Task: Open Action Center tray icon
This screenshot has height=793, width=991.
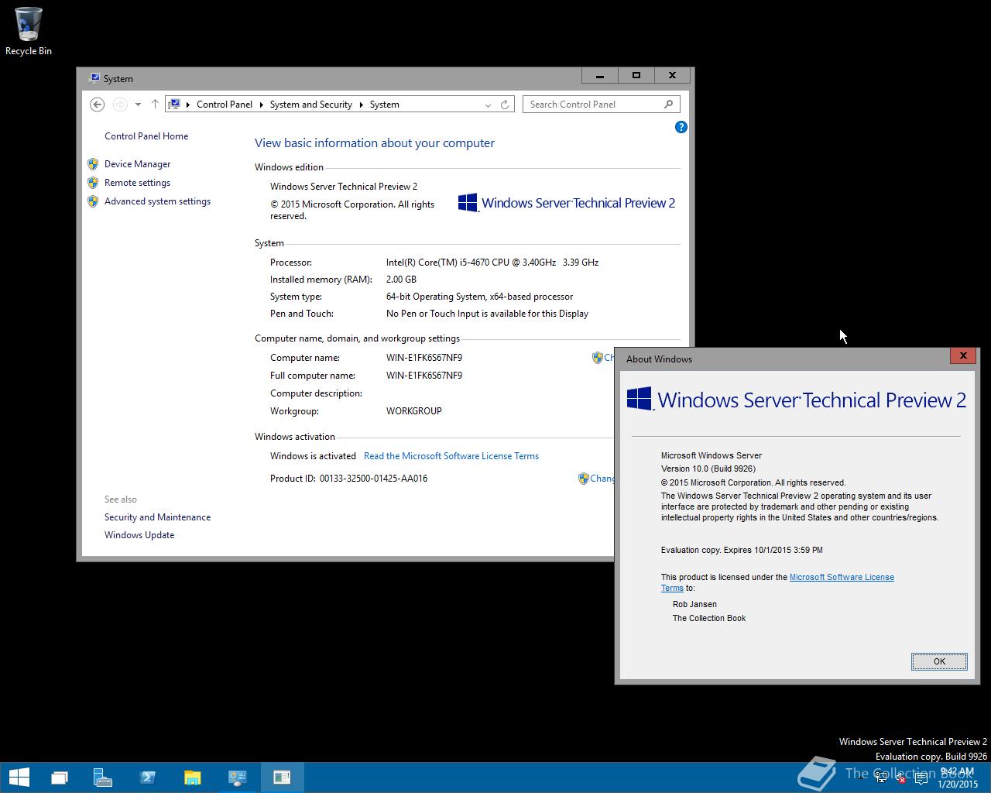Action: tap(921, 778)
